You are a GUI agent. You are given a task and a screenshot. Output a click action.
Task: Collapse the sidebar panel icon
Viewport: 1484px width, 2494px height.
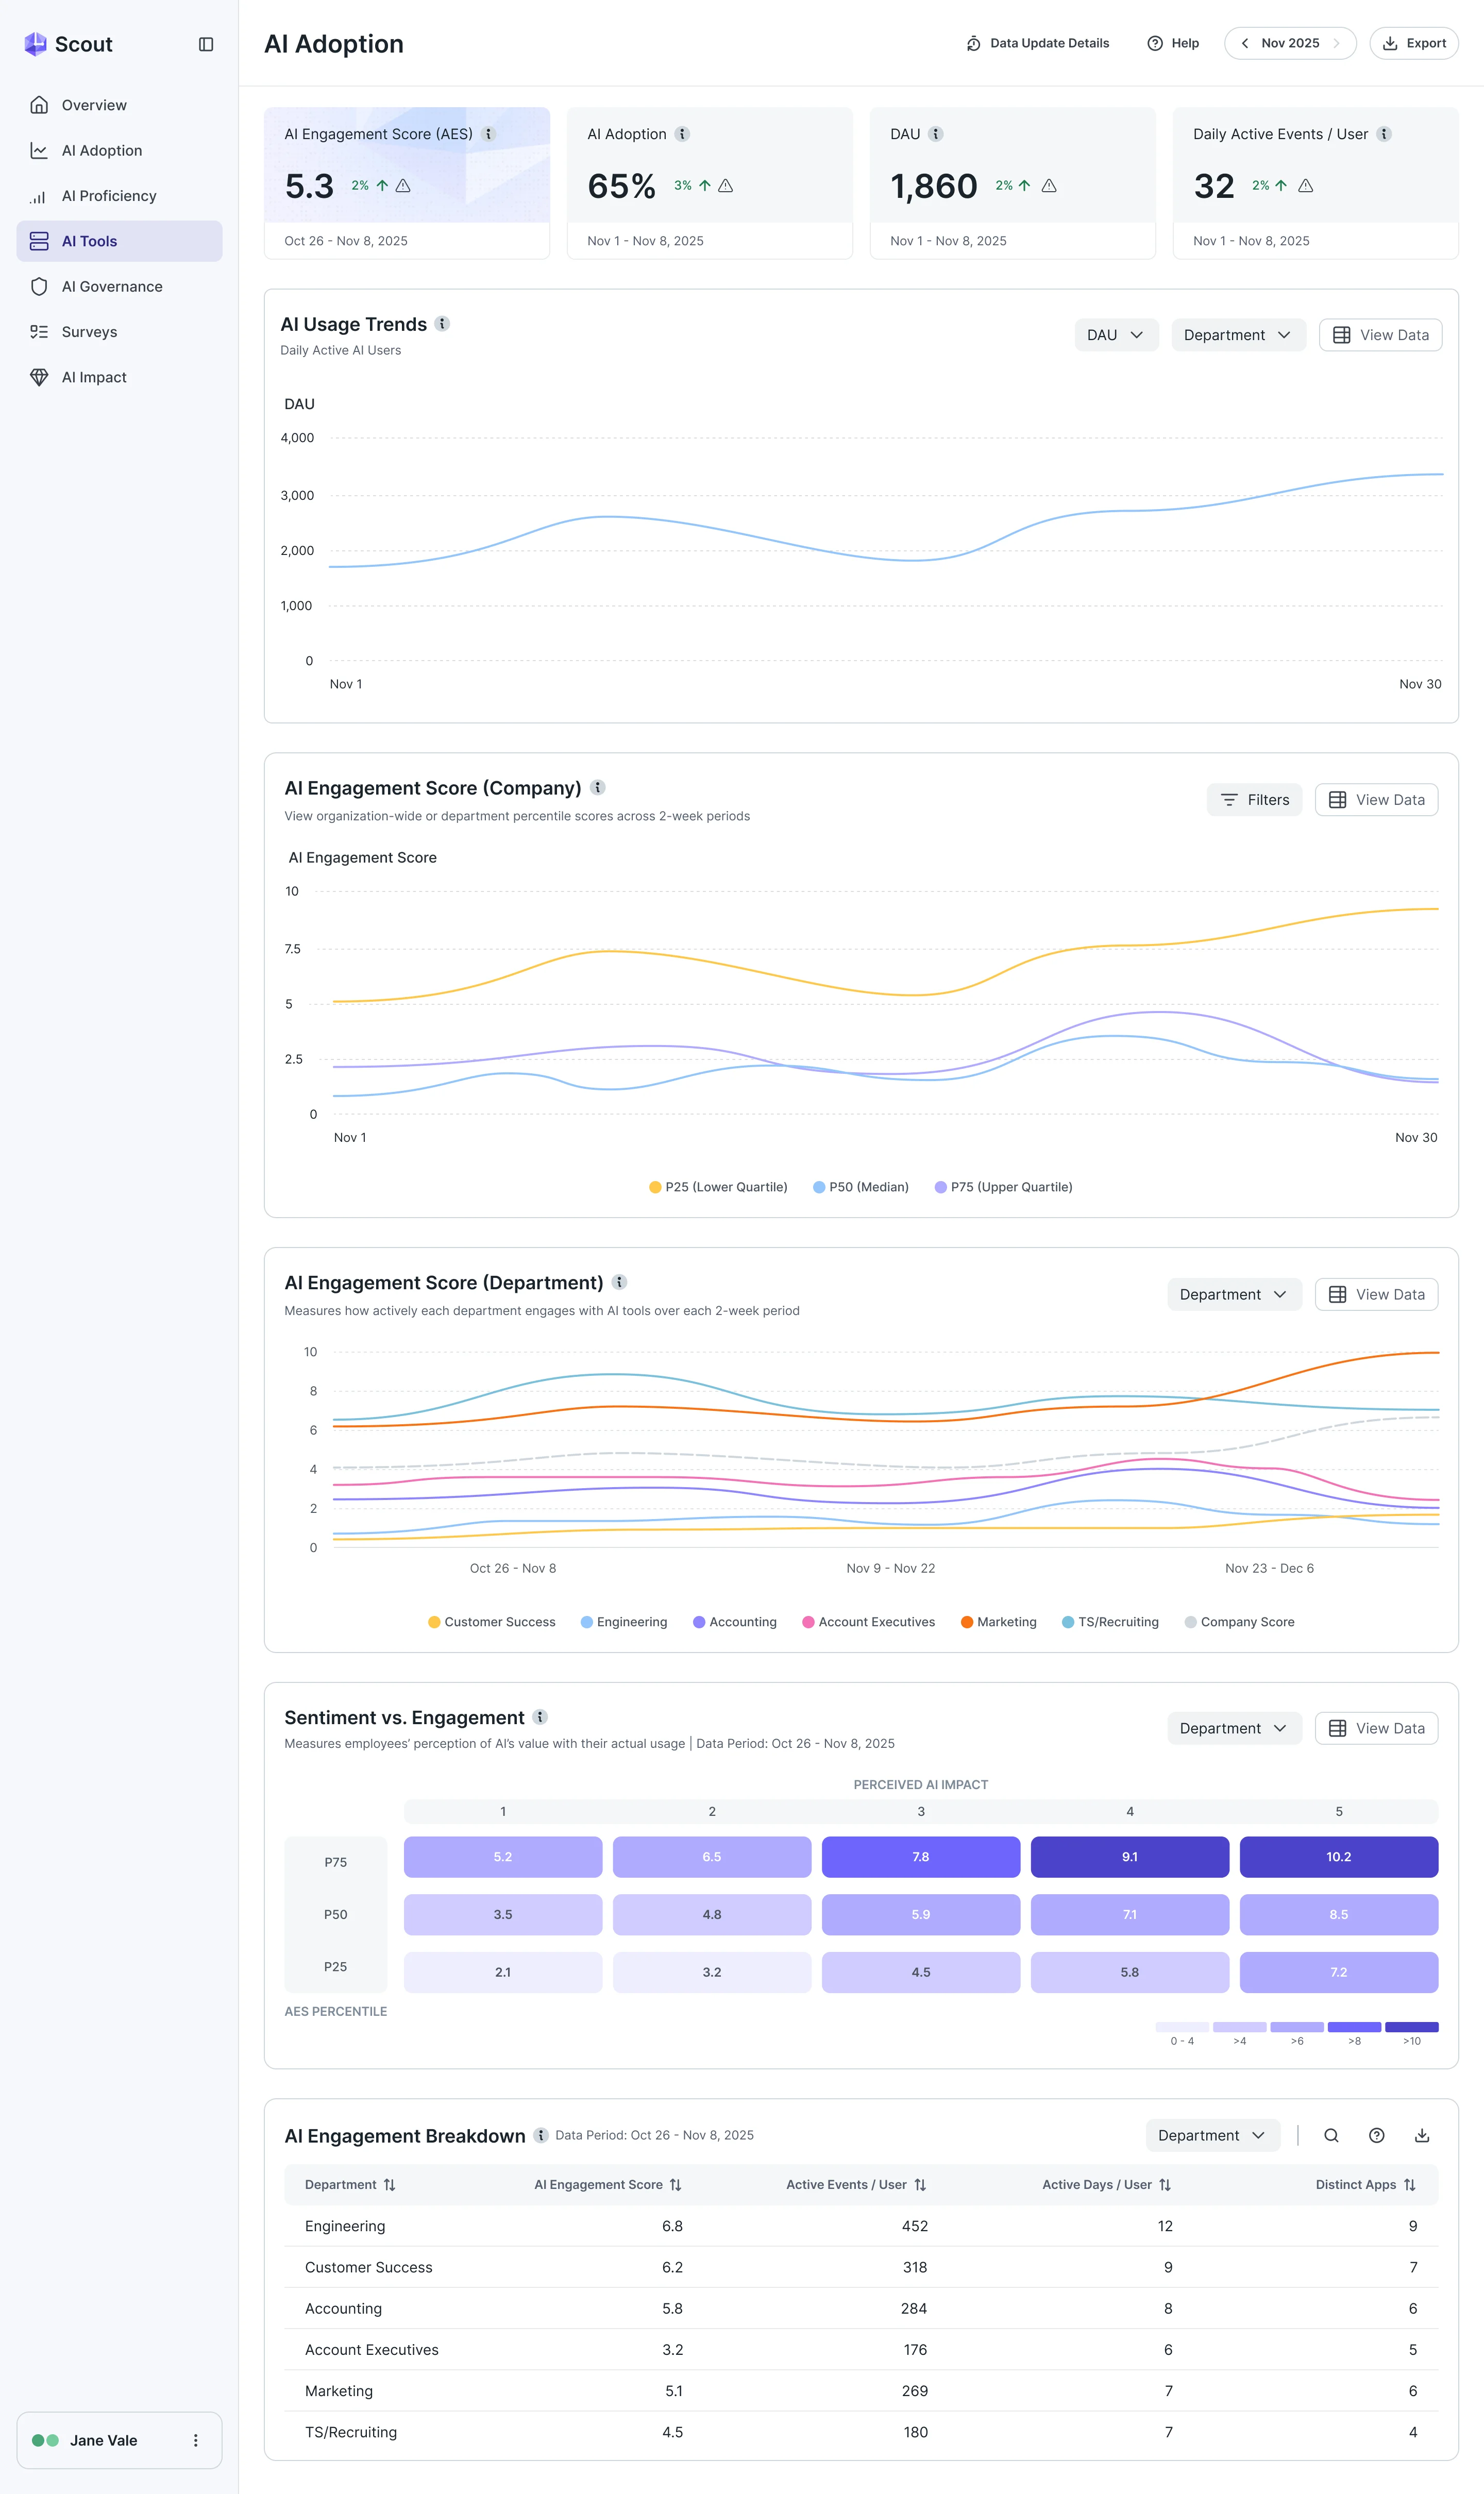(x=206, y=44)
